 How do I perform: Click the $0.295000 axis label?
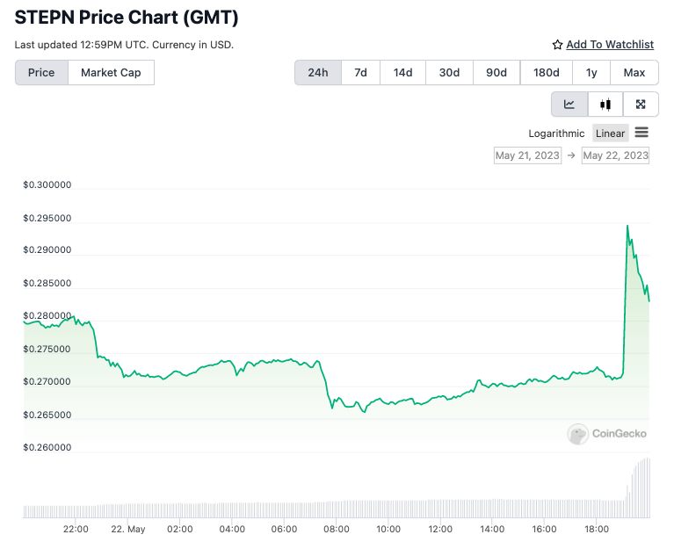[47, 218]
